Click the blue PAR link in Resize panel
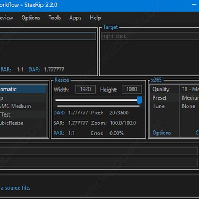This screenshot has height=199, width=199. point(59,133)
